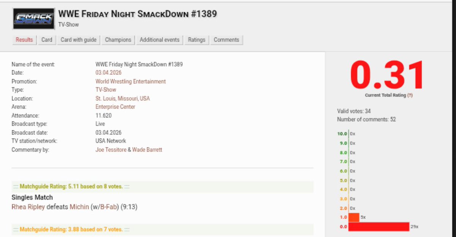Open the Results tab
The height and width of the screenshot is (237, 456).
24,40
